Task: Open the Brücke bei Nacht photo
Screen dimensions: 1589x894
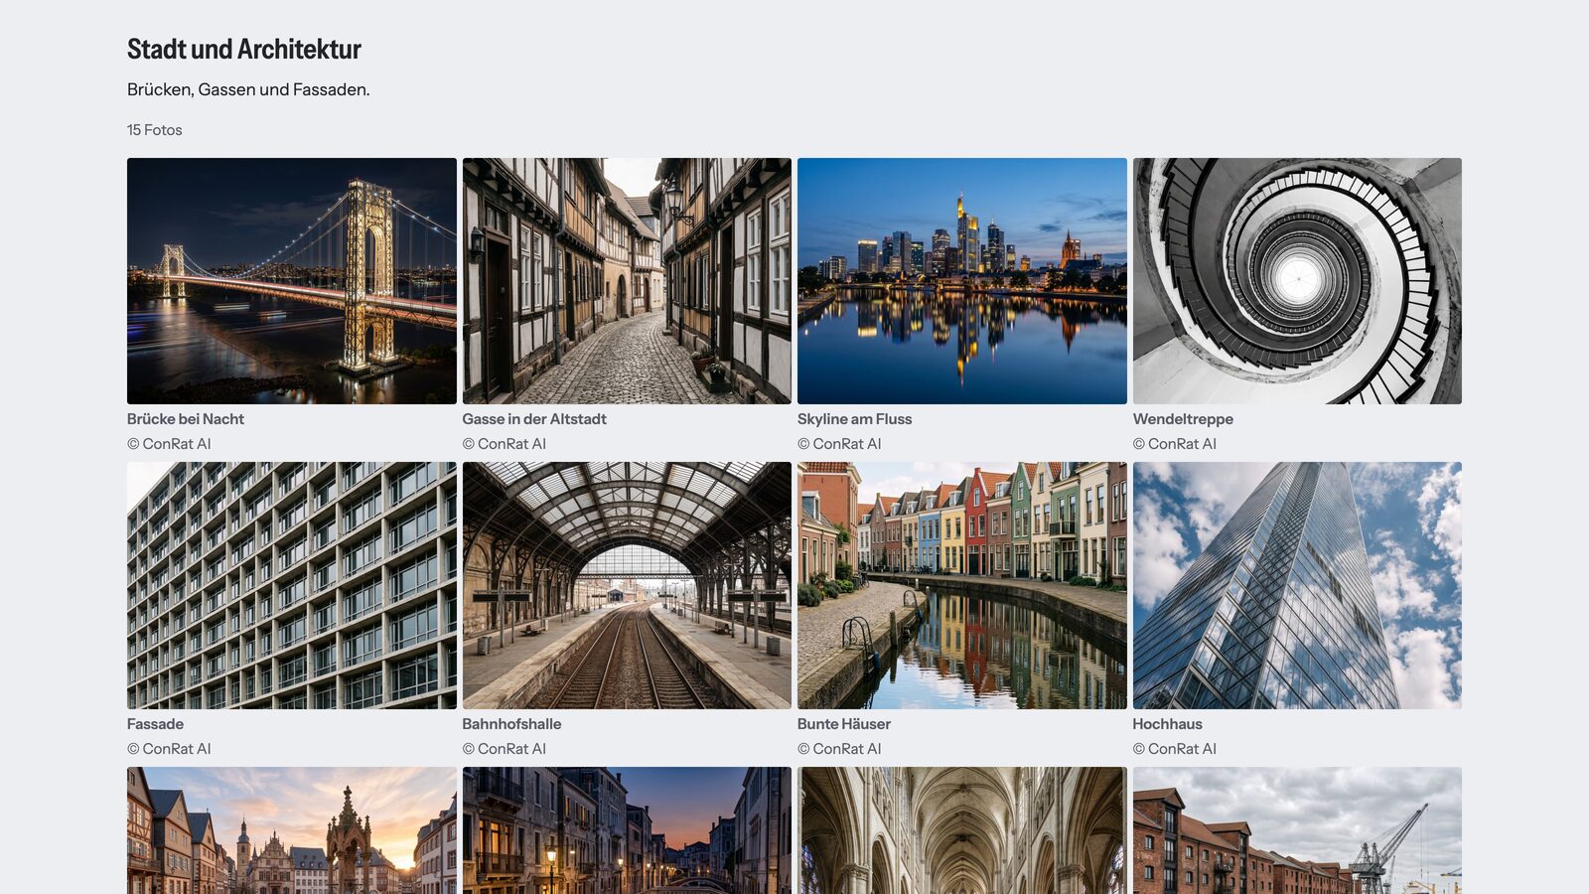Action: pyautogui.click(x=292, y=281)
